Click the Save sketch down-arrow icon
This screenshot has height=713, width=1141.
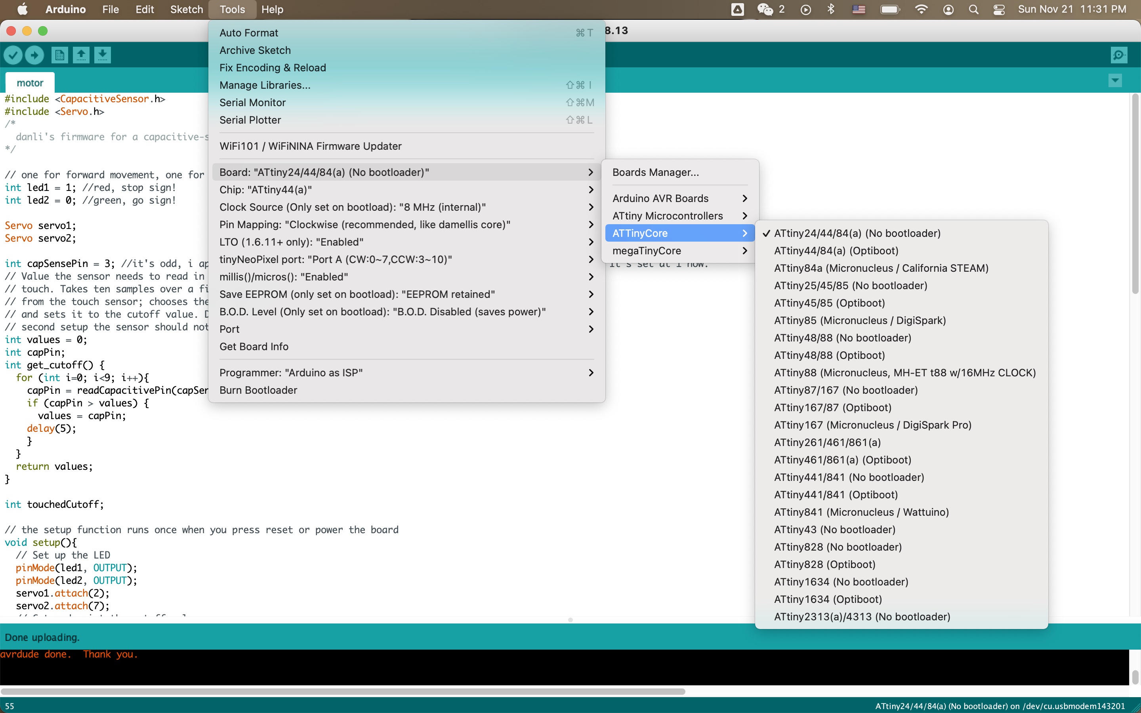(x=102, y=55)
